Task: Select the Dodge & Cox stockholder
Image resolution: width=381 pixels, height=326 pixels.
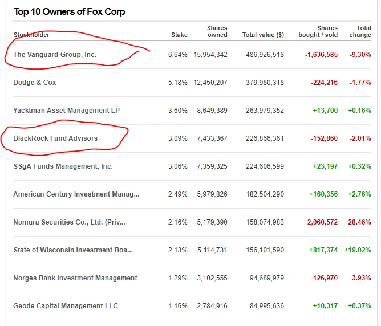Action: pos(35,83)
